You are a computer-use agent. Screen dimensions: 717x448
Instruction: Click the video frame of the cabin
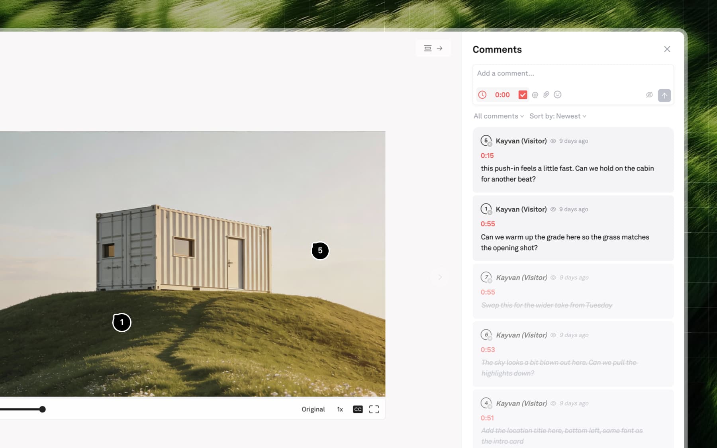(x=192, y=264)
